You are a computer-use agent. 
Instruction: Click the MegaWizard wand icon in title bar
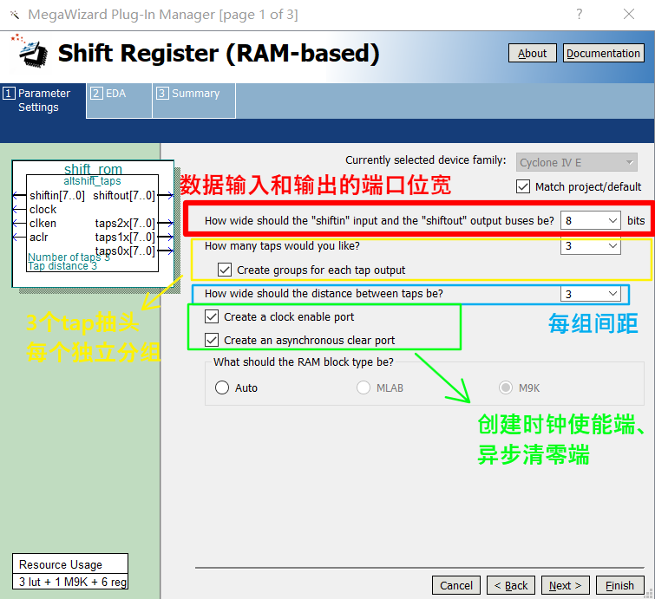click(x=15, y=15)
